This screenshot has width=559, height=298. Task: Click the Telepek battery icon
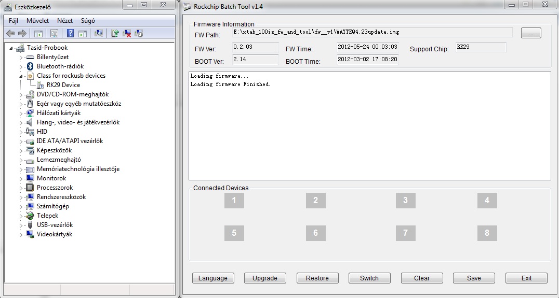[x=30, y=216]
